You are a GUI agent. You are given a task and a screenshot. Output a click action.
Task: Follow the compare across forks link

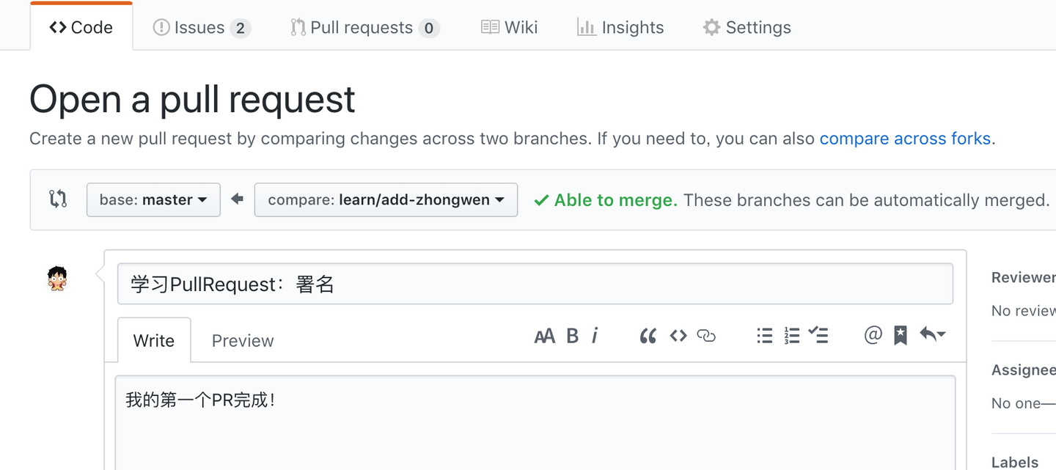tap(906, 138)
